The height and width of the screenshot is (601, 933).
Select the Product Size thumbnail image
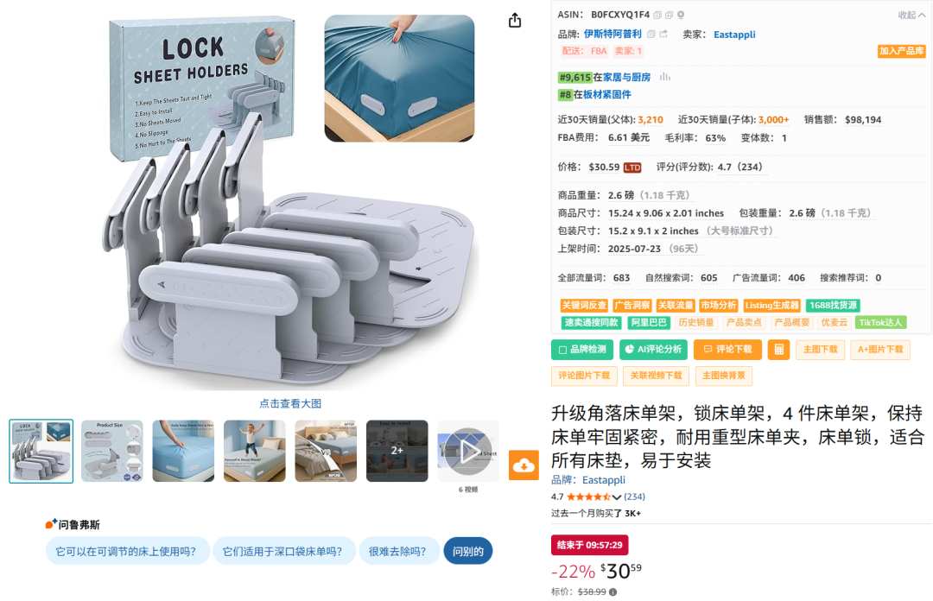tap(111, 451)
